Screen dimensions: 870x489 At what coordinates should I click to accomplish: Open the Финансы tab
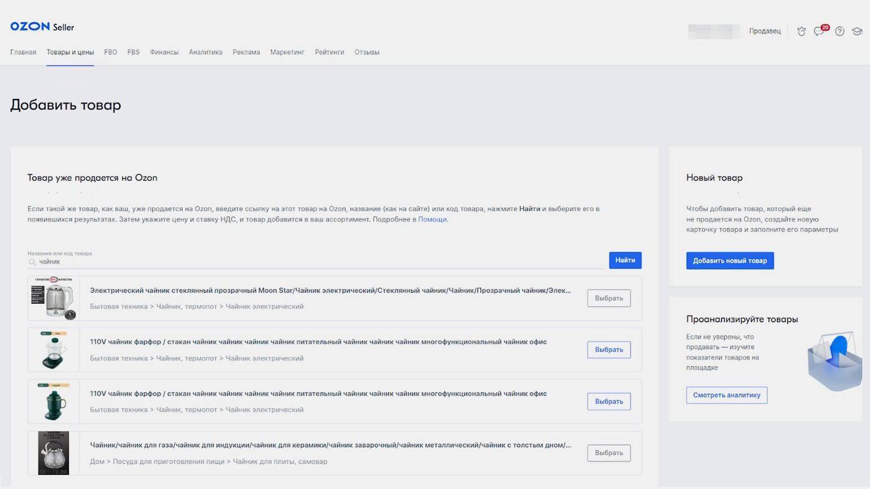pyautogui.click(x=164, y=52)
